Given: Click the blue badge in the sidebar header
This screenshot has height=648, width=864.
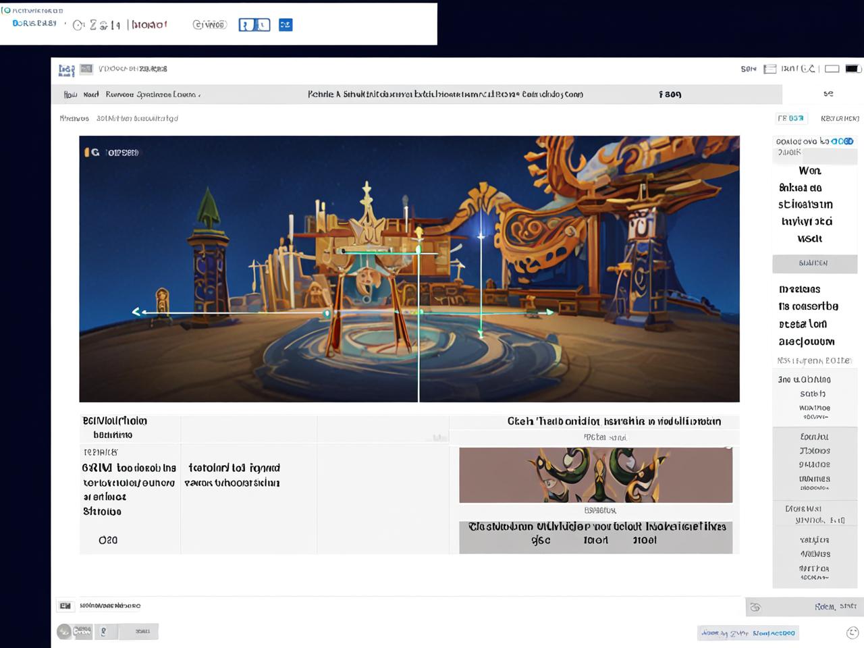Looking at the screenshot, I should (x=842, y=141).
